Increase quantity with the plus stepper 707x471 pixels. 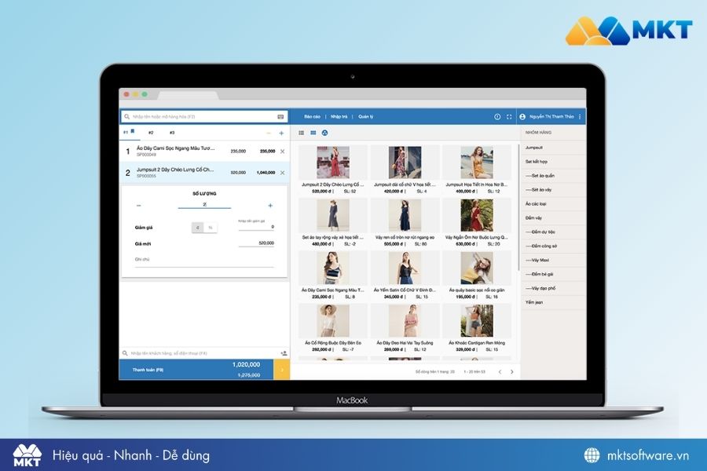point(270,205)
